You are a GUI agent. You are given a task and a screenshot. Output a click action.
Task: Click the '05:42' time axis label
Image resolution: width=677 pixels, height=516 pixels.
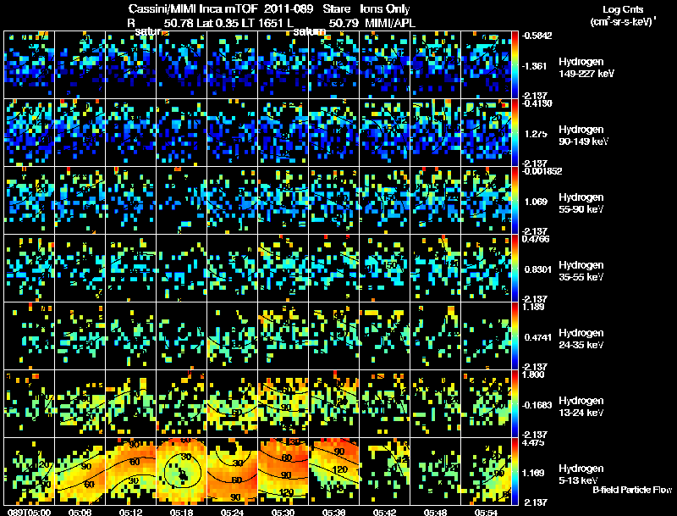coord(384,512)
